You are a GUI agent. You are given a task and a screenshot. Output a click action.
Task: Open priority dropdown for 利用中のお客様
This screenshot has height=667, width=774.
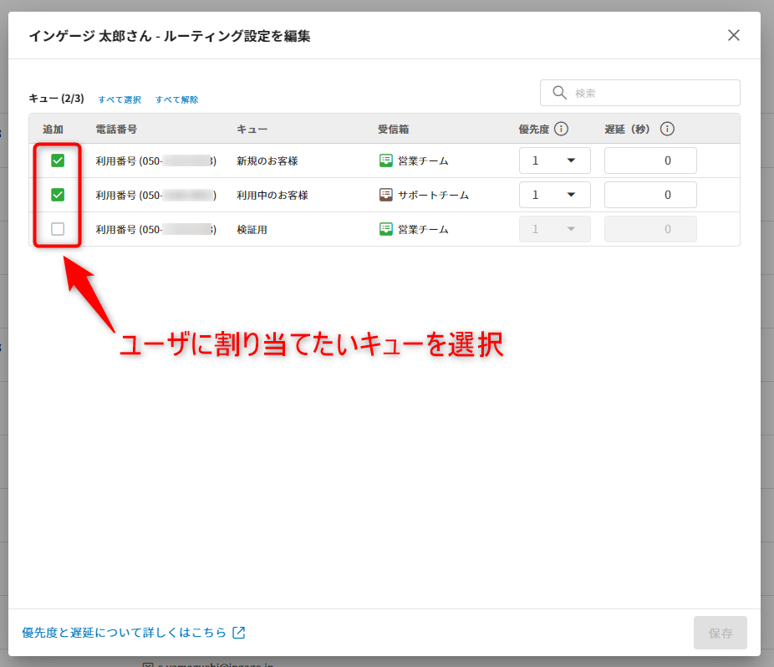[x=555, y=195]
